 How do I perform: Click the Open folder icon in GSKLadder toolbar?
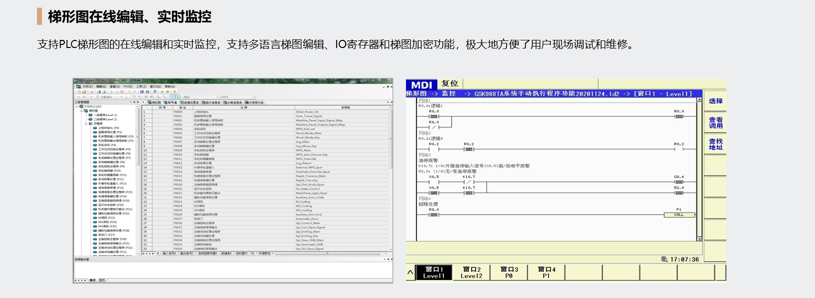(84, 92)
